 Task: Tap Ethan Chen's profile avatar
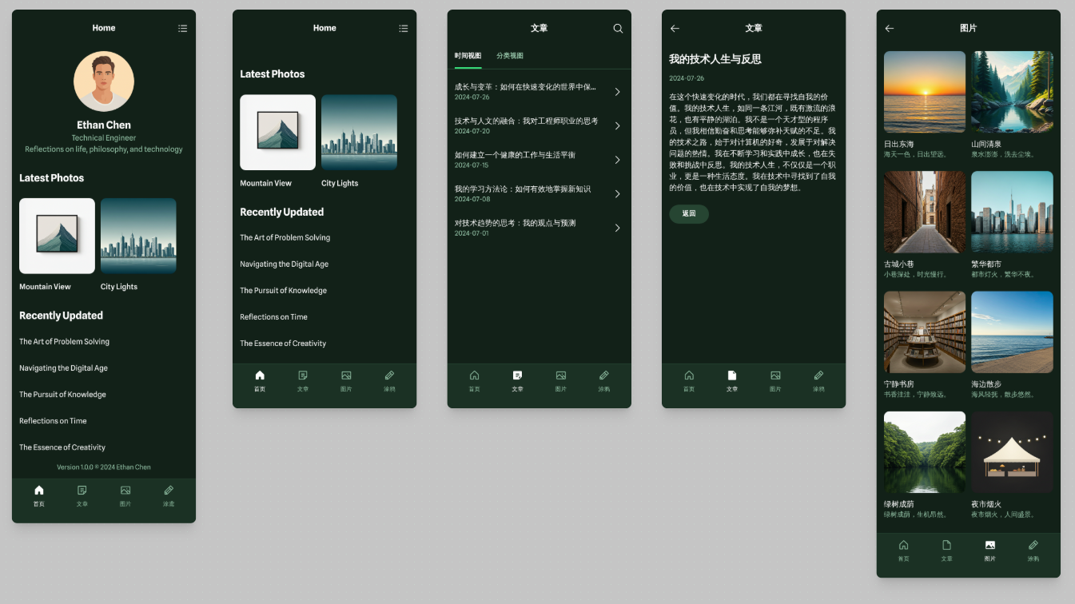(x=104, y=81)
